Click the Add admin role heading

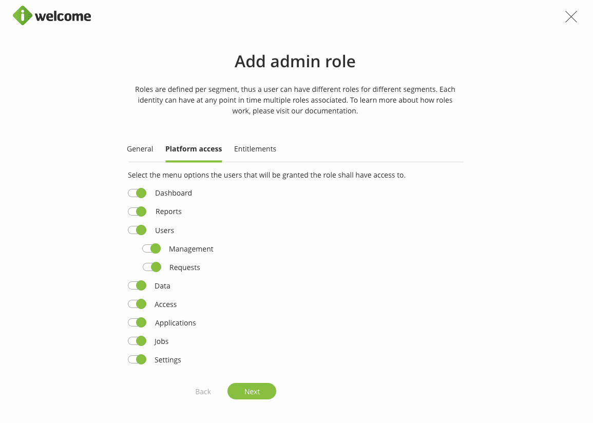[295, 62]
